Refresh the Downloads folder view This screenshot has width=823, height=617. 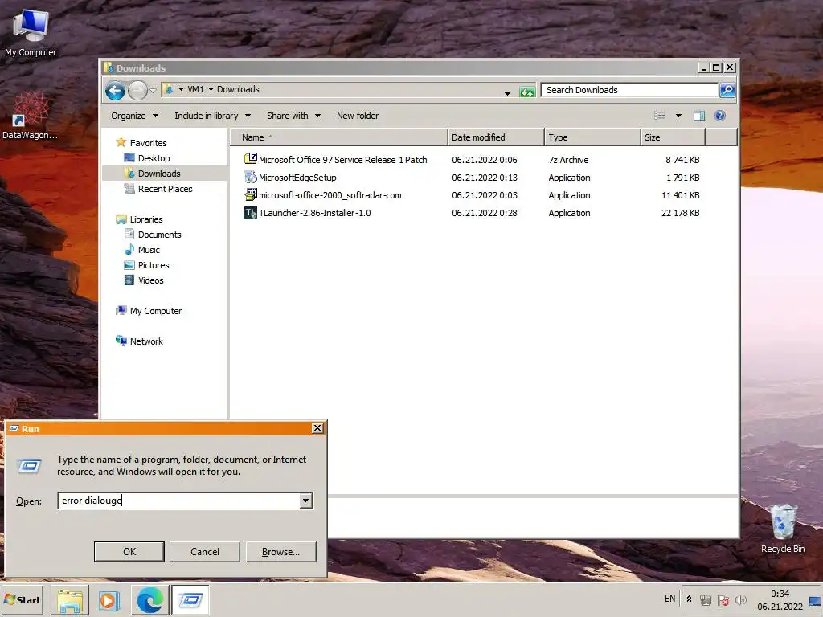tap(527, 92)
